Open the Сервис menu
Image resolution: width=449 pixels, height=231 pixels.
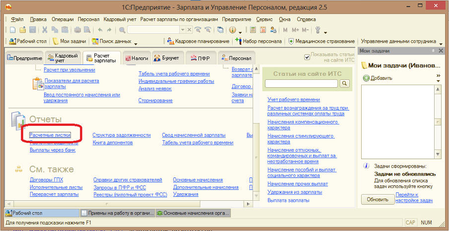pyautogui.click(x=264, y=19)
